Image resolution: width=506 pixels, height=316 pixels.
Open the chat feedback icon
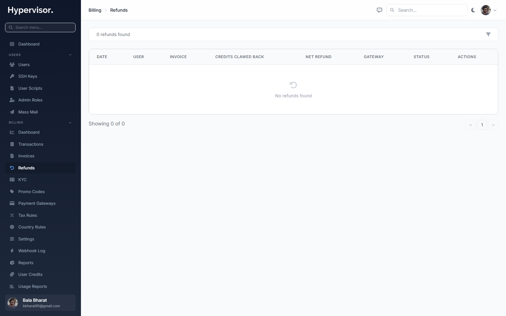[379, 10]
